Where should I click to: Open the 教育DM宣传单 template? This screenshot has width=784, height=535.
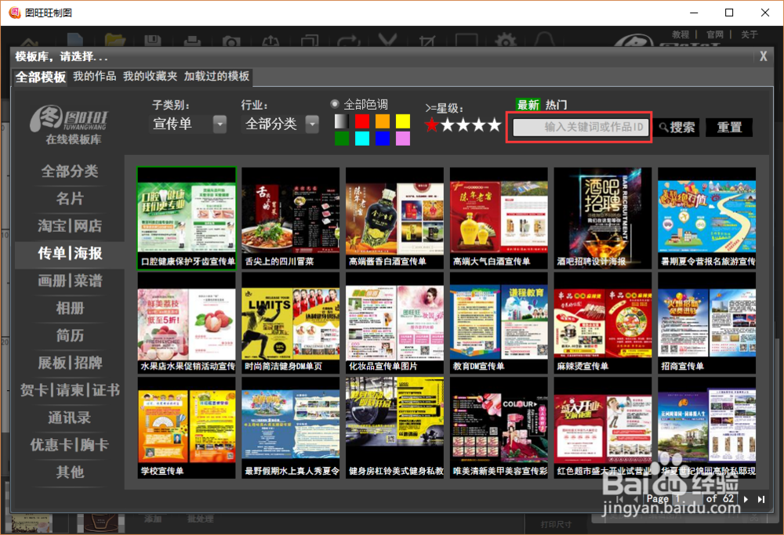point(499,324)
